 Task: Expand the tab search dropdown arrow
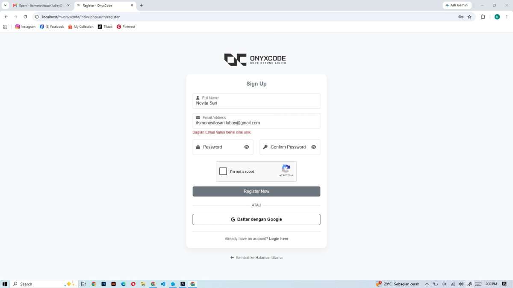coord(6,6)
